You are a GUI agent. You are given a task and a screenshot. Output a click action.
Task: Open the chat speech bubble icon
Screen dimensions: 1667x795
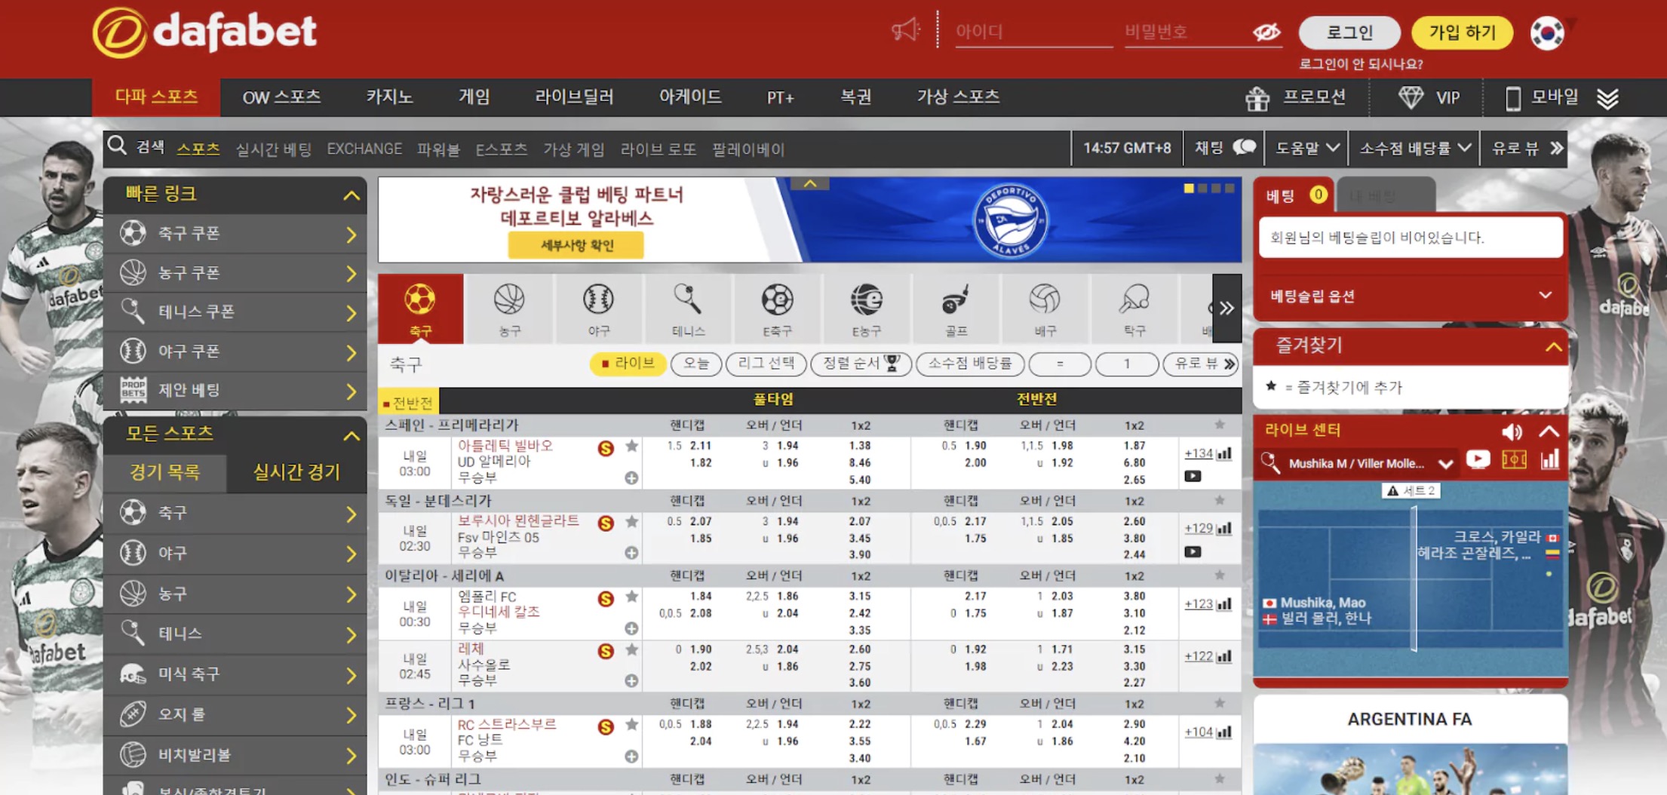pos(1245,147)
